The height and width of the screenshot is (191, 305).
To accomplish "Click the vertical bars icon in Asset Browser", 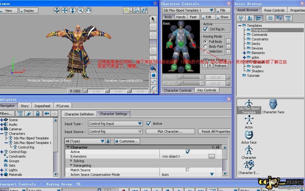I will (250, 19).
